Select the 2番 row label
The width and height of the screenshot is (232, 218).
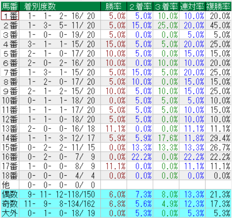click(x=10, y=25)
